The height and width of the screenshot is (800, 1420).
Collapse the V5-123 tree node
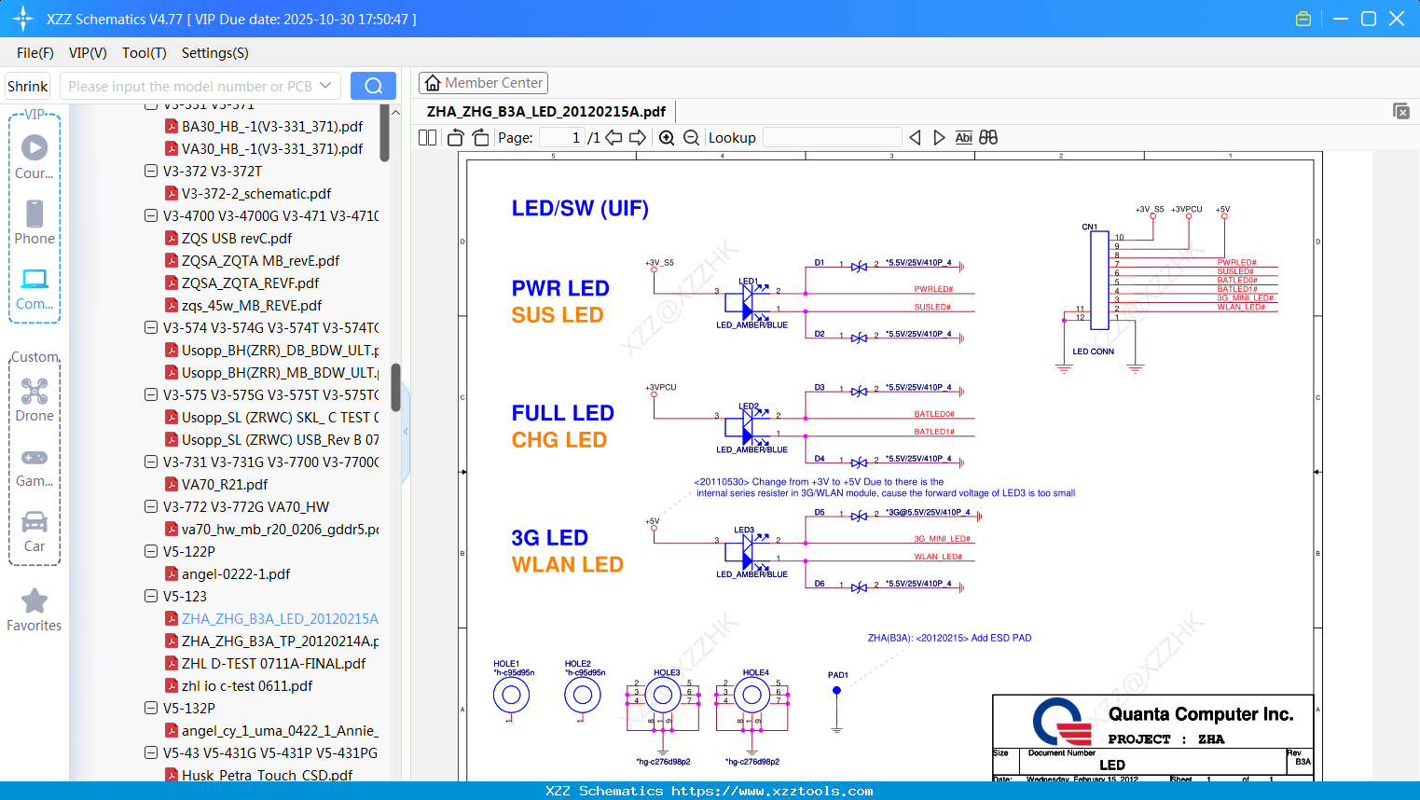point(151,596)
